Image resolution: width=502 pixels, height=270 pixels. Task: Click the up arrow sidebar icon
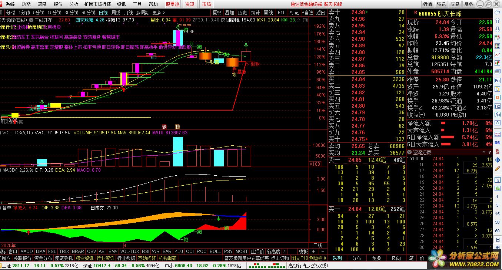click(x=498, y=20)
